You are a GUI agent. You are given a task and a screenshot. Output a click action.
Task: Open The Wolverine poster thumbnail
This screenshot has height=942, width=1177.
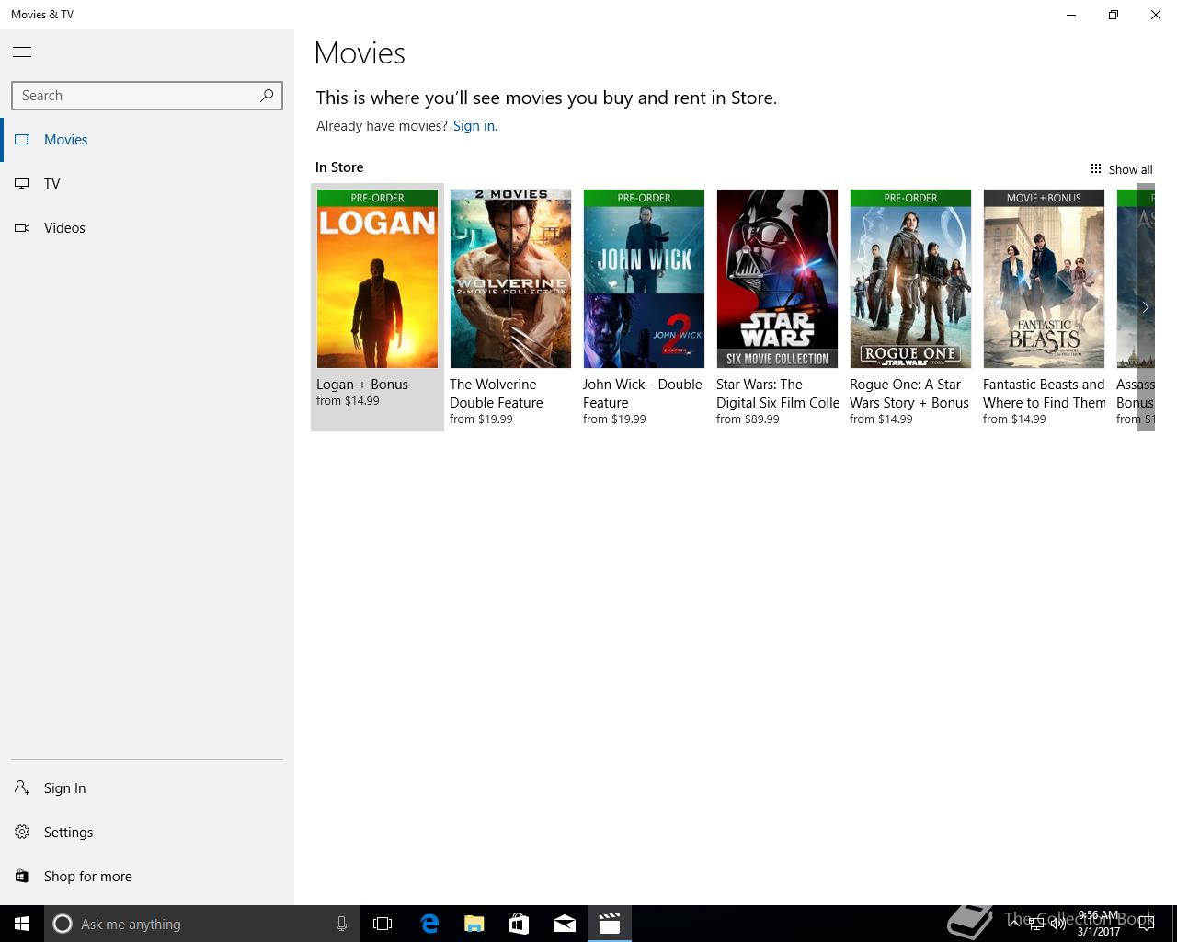pyautogui.click(x=510, y=279)
